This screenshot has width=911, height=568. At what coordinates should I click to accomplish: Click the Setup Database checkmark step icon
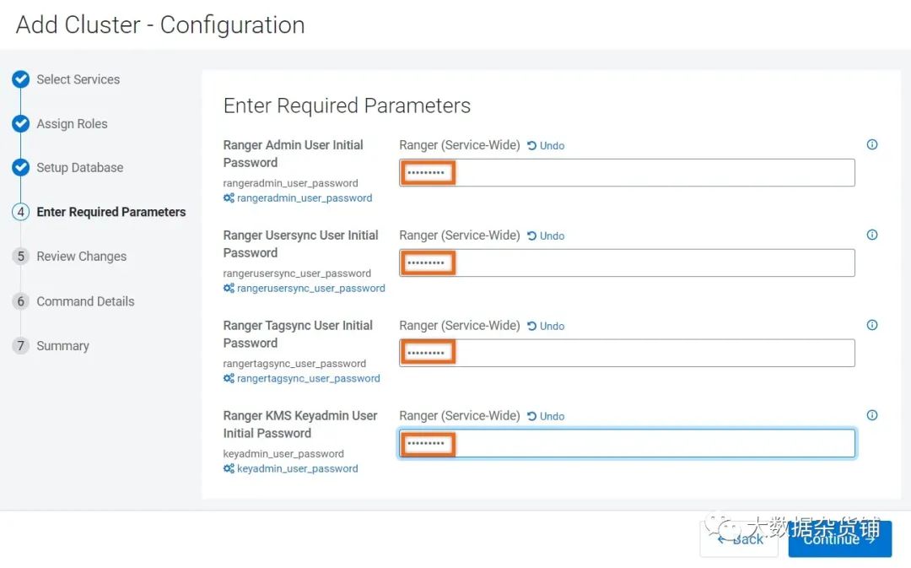pyautogui.click(x=21, y=167)
